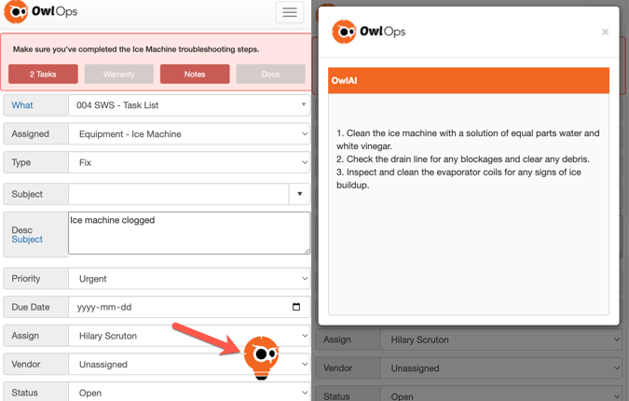Screen dimensions: 629x401
Task: Click the Docs button
Action: click(x=270, y=74)
